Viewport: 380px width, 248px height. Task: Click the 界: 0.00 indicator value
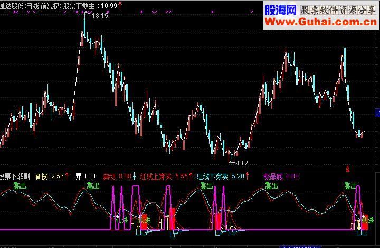(x=86, y=176)
